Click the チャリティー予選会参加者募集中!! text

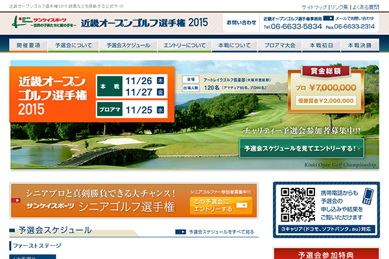click(x=302, y=131)
